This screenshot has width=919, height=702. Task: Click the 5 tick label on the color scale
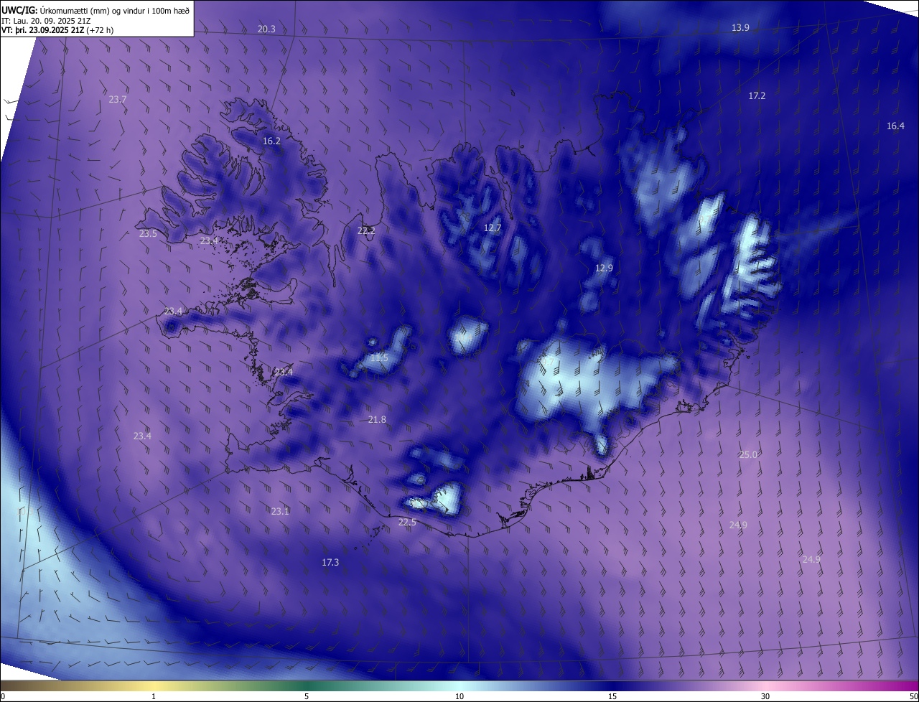coord(307,697)
